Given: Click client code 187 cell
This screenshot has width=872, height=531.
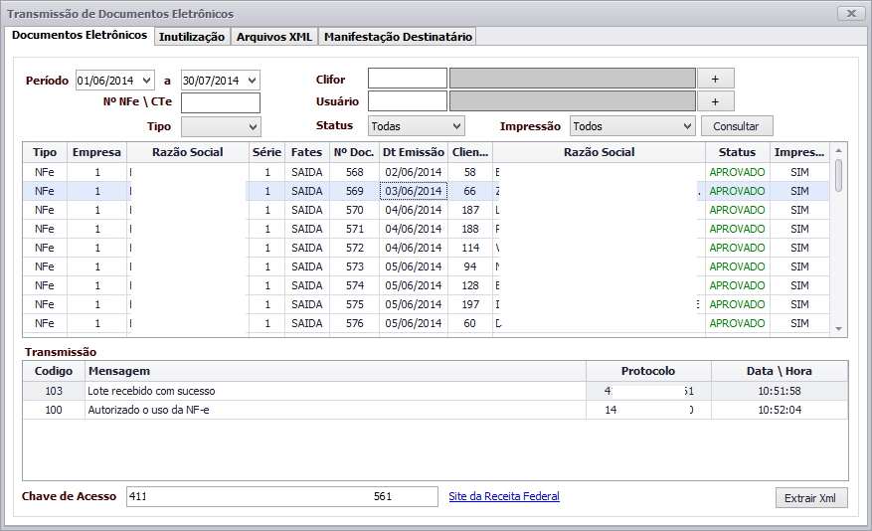Looking at the screenshot, I should tap(470, 210).
